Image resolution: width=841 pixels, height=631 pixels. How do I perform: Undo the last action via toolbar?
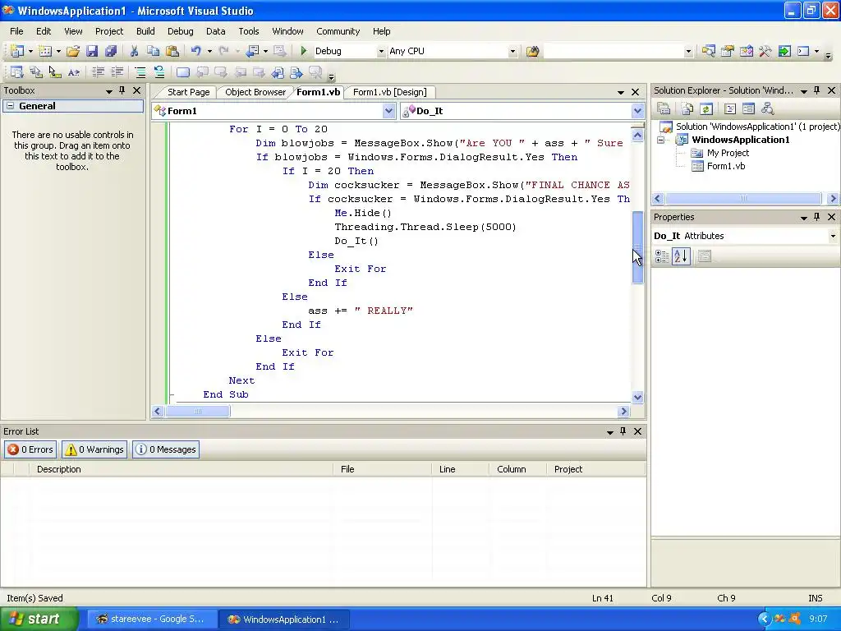(196, 51)
